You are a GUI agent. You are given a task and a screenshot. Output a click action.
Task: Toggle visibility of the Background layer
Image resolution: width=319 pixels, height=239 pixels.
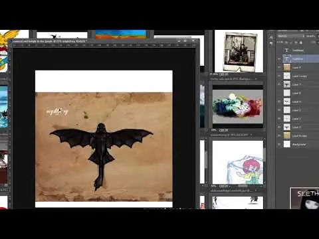tap(279, 144)
